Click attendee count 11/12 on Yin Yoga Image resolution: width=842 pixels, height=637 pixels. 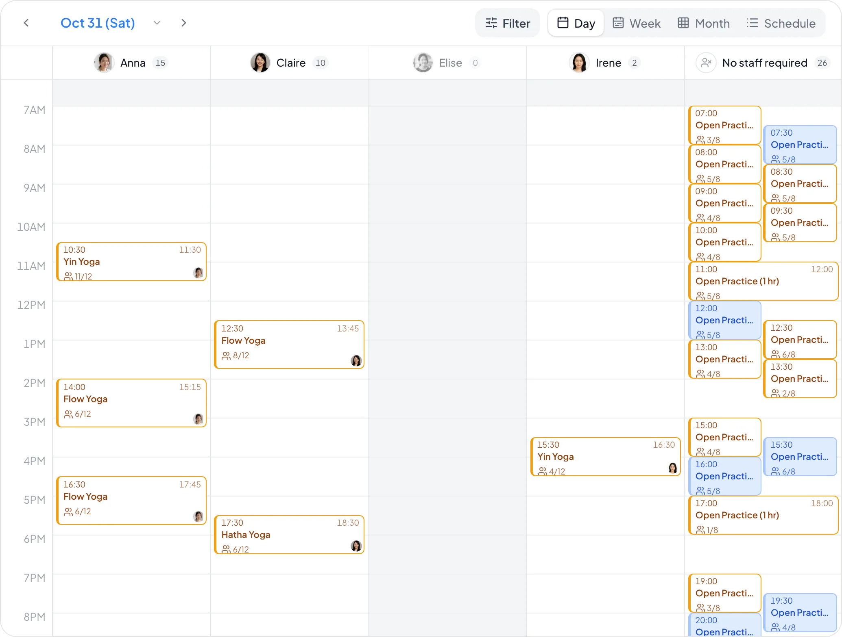(78, 277)
